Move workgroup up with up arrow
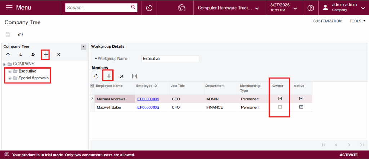Screen dimensions: 369x159 (8, 55)
